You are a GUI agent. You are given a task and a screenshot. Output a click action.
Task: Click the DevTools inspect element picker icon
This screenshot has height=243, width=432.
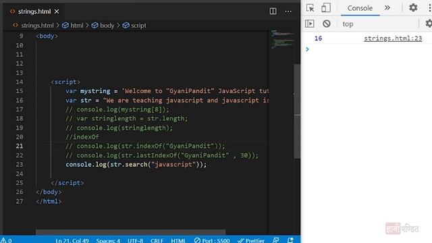click(x=310, y=7)
